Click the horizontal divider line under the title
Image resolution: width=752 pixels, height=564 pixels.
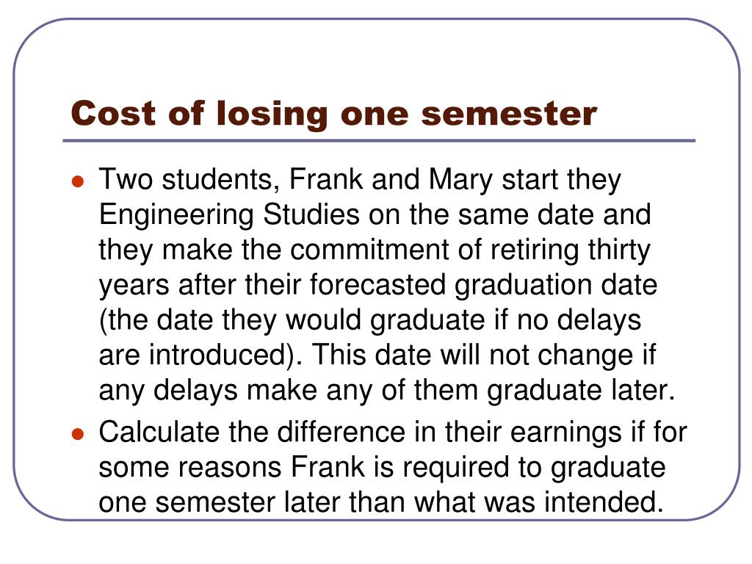coord(379,141)
